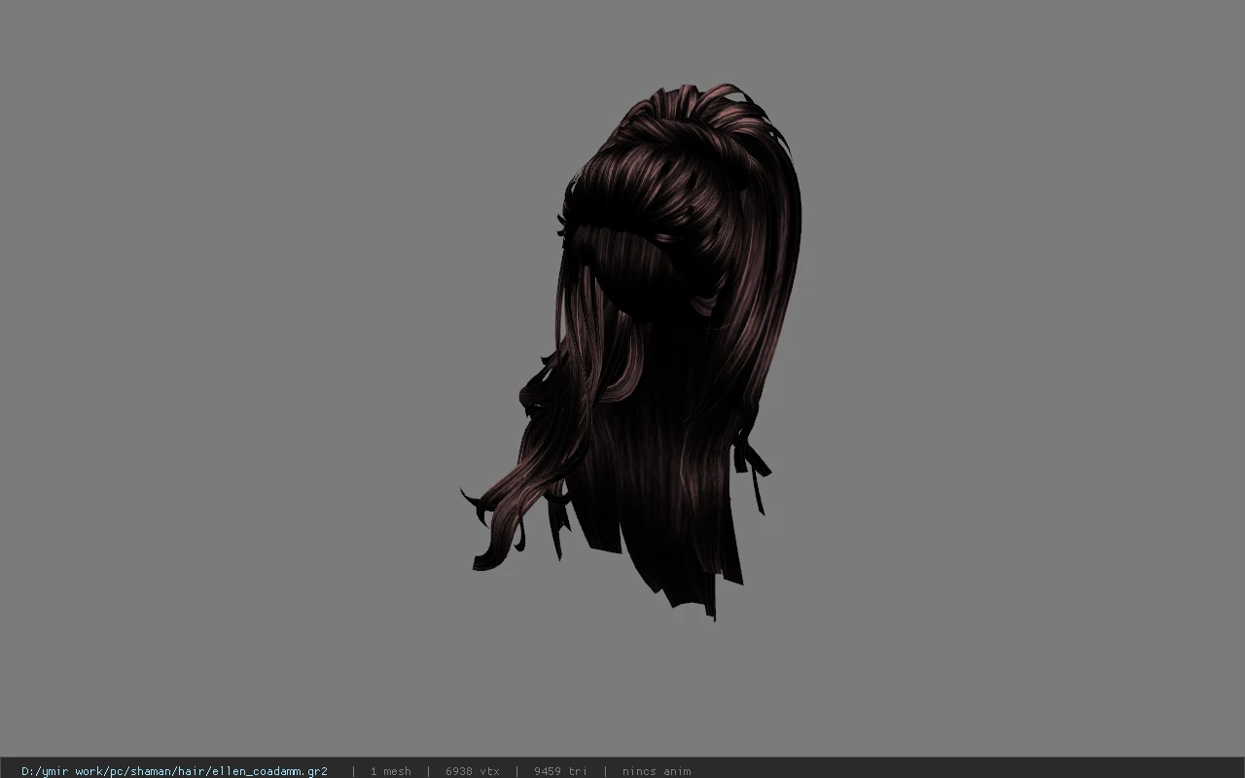Click the 'nincs anim' status entry
Screen dimensions: 1245x778
coord(657,771)
